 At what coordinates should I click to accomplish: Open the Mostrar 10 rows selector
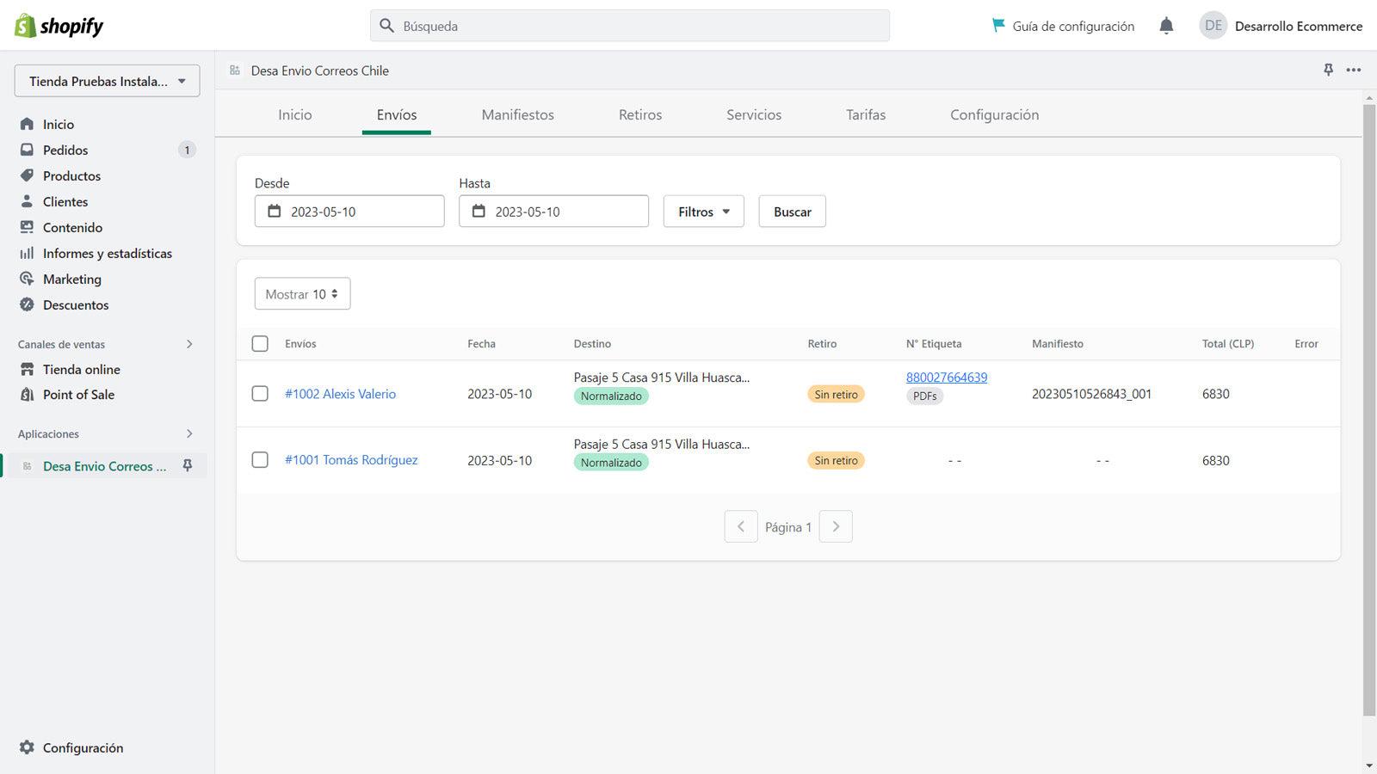[x=302, y=294]
